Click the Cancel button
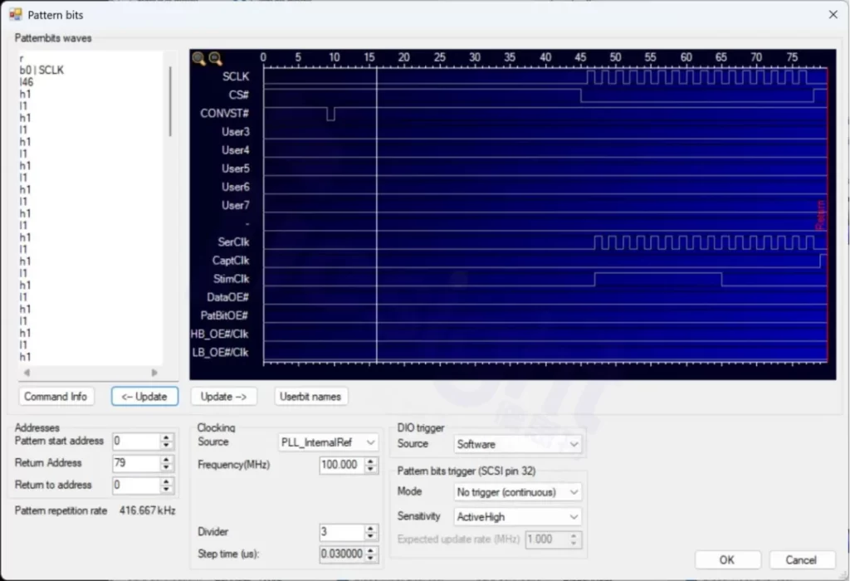Viewport: 850px width, 581px height. [x=801, y=559]
